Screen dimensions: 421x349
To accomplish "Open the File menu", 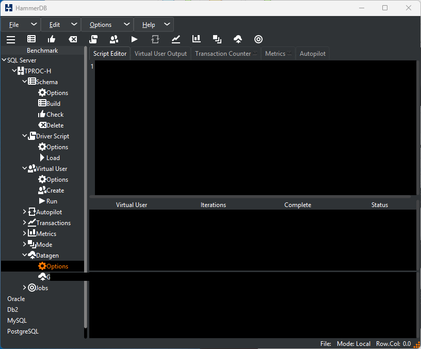I will tap(21, 25).
